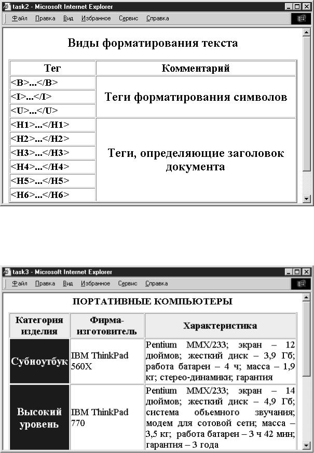Open Избранное menu in task3 window
Viewport: 314px width, 453px height.
point(95,284)
